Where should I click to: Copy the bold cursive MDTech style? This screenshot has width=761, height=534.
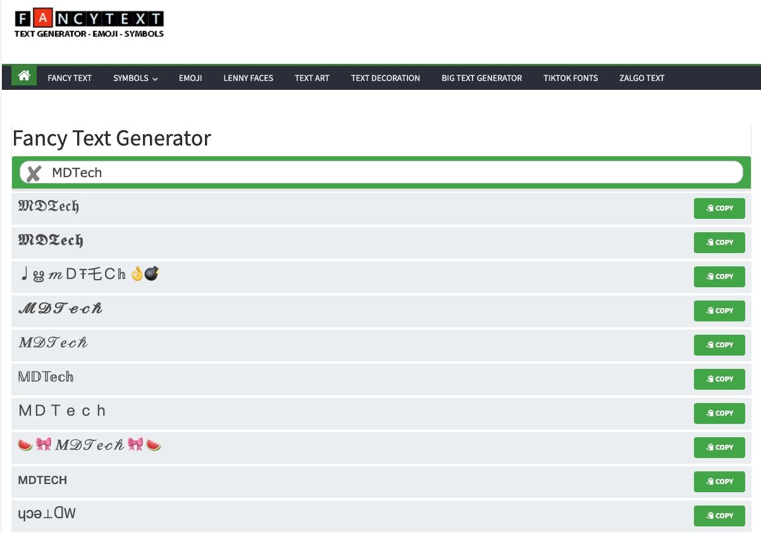point(719,311)
